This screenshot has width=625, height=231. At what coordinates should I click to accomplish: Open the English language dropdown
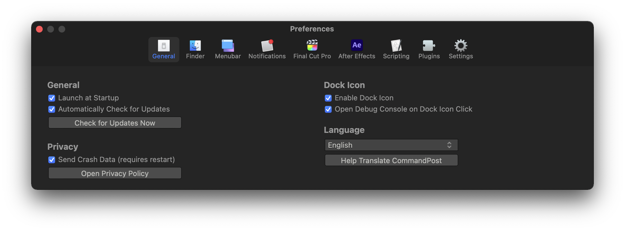(x=391, y=145)
